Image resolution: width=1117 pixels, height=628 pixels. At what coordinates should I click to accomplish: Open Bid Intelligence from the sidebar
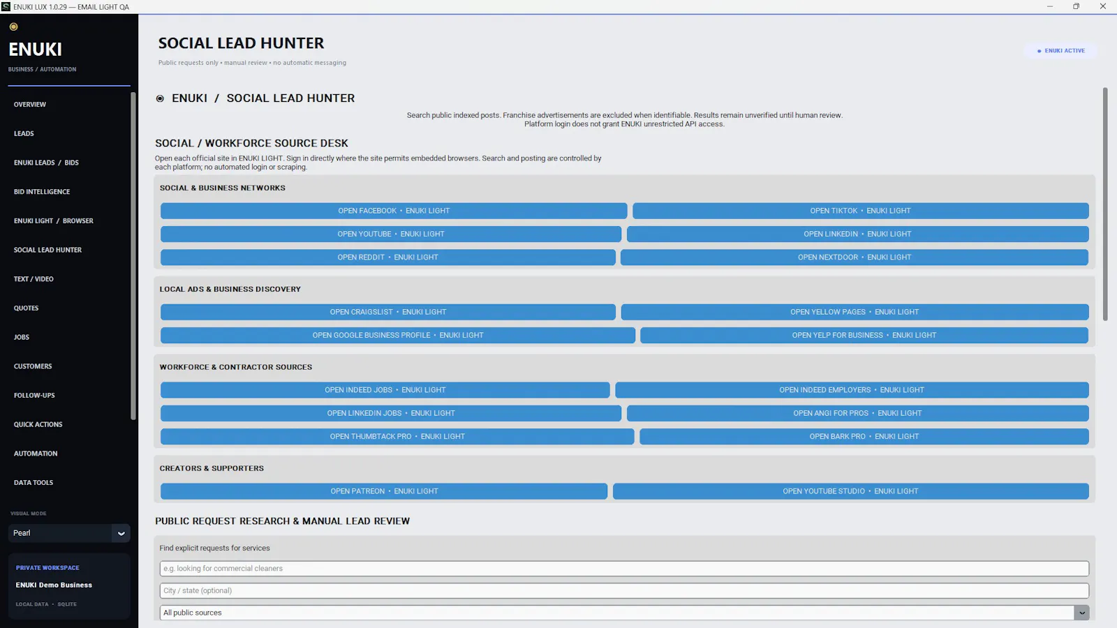[42, 192]
